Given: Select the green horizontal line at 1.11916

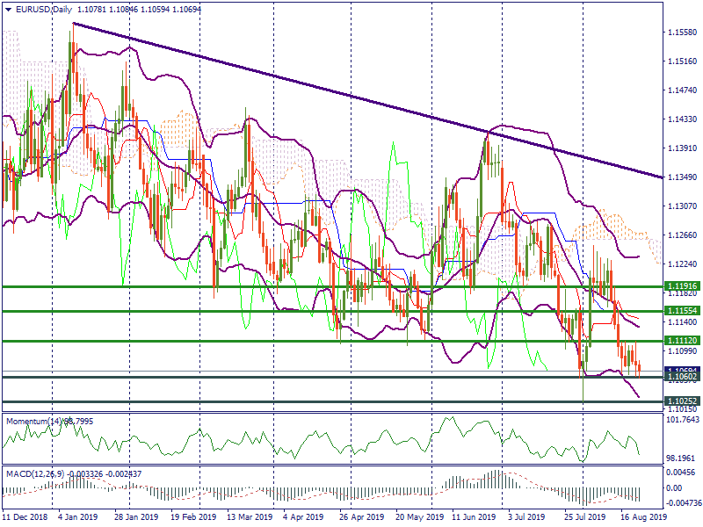Looking at the screenshot, I should click(x=264, y=286).
